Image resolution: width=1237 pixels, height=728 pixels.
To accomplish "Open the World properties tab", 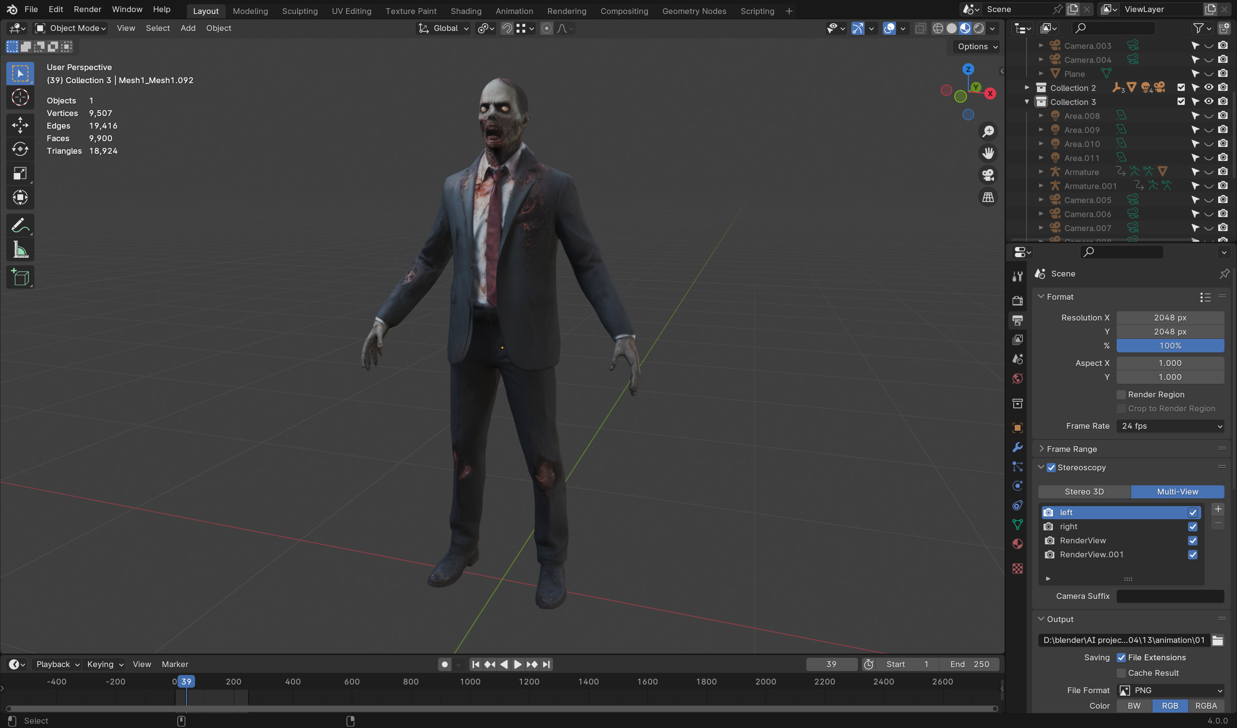I will pos(1017,378).
